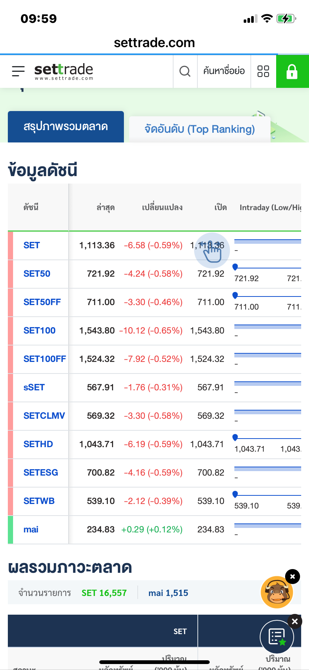Image resolution: width=309 pixels, height=670 pixels.
Task: Tap the green lock login button
Action: point(293,71)
